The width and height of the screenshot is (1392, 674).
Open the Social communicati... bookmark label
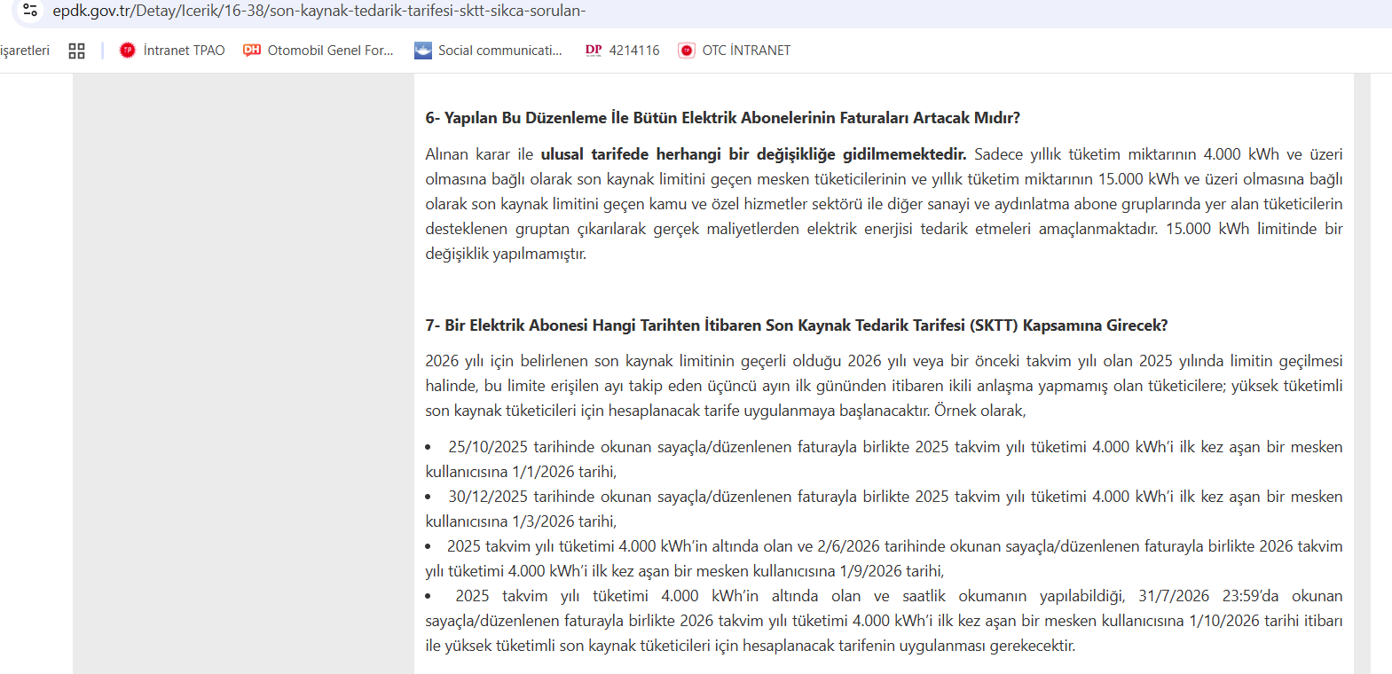[x=499, y=51]
